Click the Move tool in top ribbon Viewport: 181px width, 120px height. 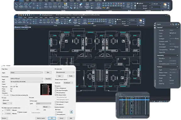tap(46, 5)
